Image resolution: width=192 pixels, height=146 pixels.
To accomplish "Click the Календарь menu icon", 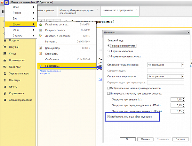I will (40, 54).
